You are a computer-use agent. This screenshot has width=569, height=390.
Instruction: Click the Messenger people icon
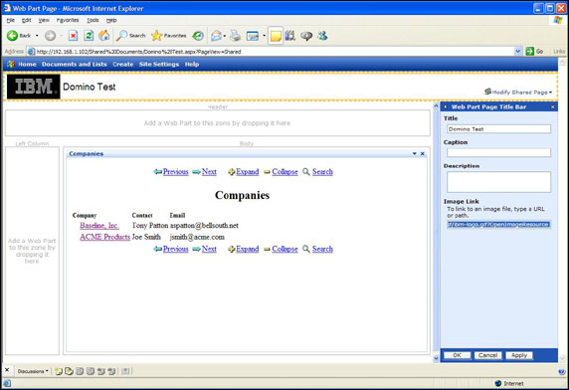[x=322, y=36]
